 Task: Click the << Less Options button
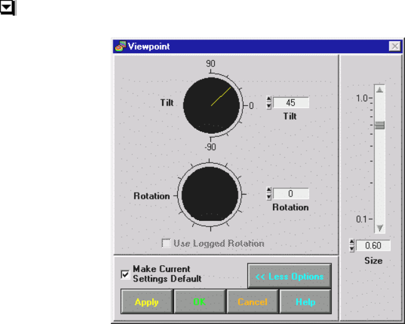click(289, 276)
